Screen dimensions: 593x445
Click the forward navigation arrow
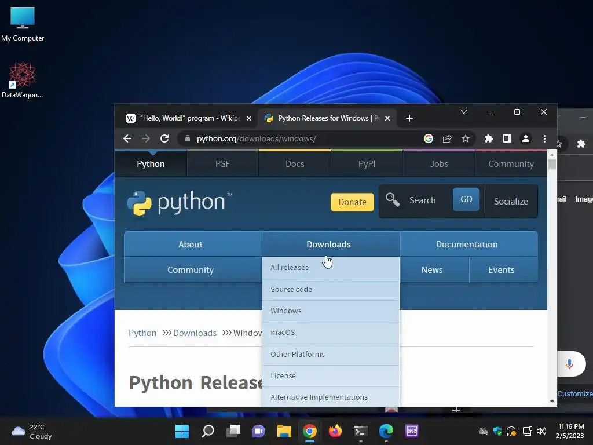point(146,139)
